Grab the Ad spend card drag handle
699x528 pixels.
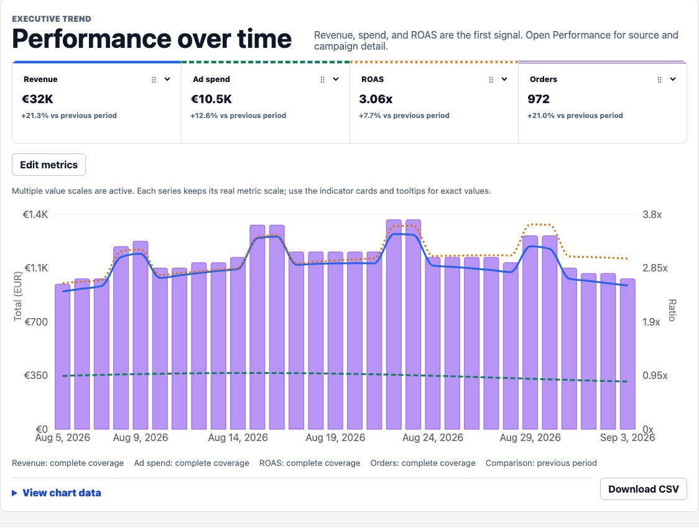coord(323,80)
